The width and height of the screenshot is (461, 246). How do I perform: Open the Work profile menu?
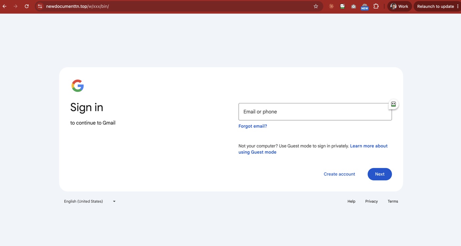399,6
